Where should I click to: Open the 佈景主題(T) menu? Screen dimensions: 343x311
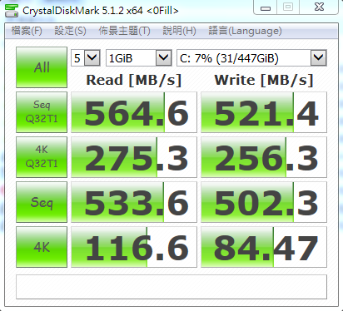click(124, 31)
